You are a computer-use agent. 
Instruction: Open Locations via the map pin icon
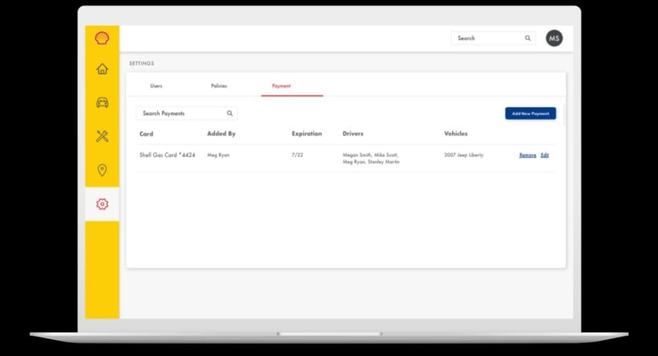pos(102,170)
